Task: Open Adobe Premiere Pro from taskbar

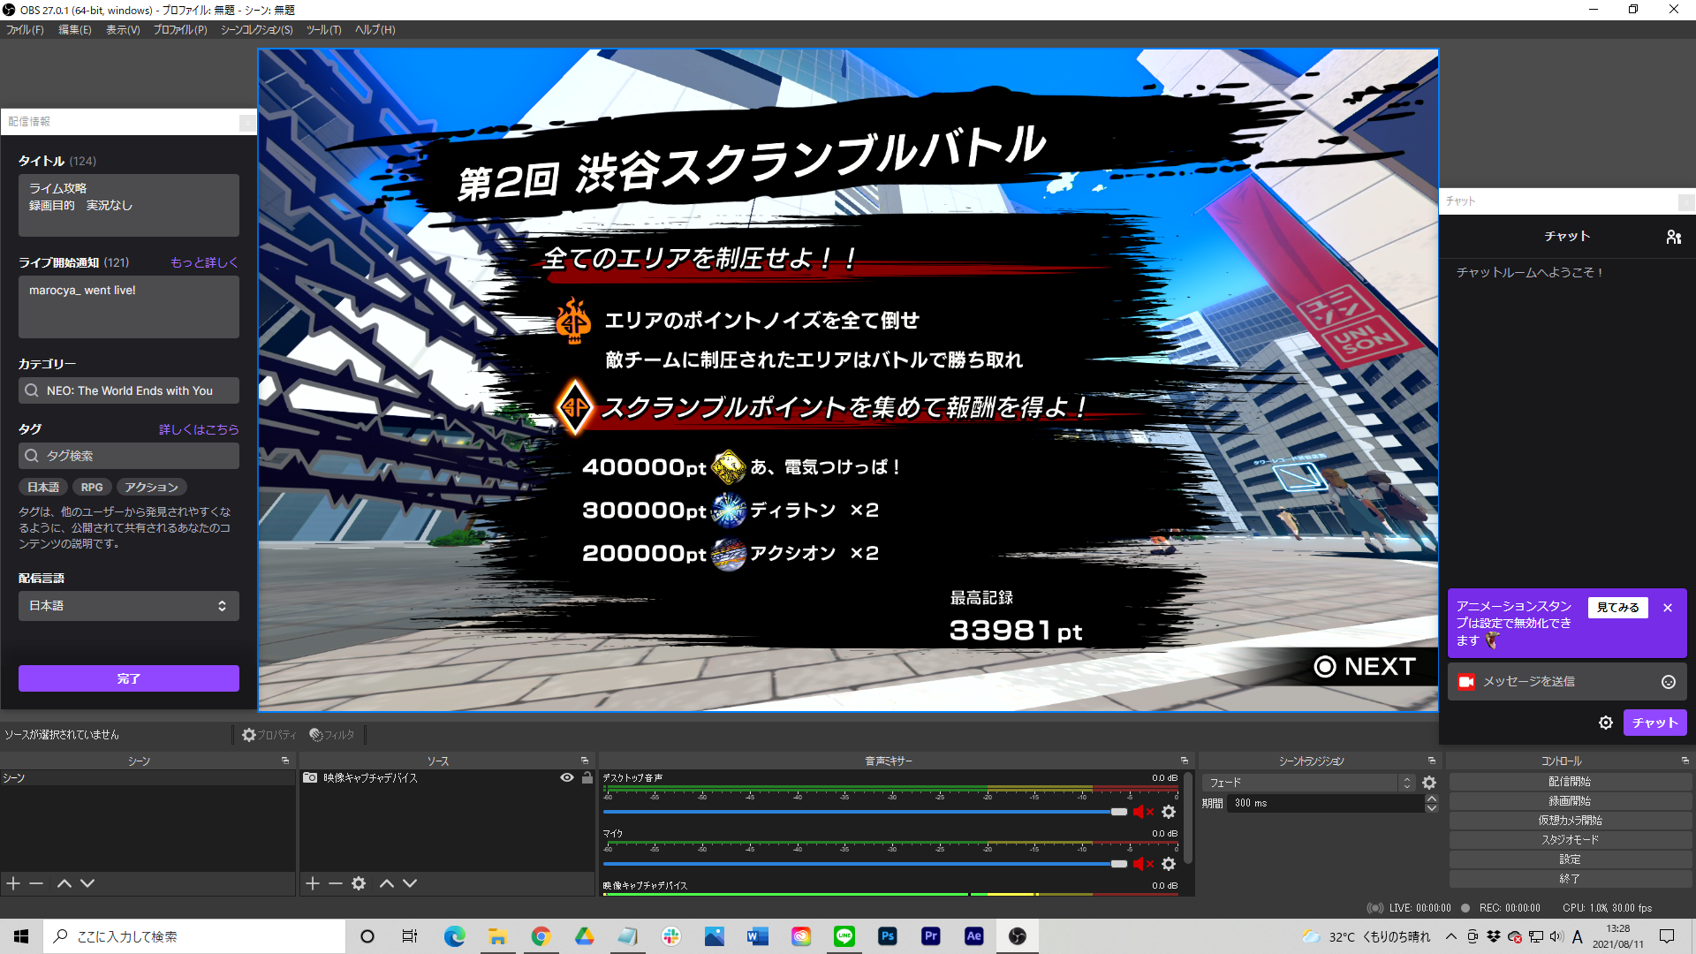Action: tap(931, 936)
